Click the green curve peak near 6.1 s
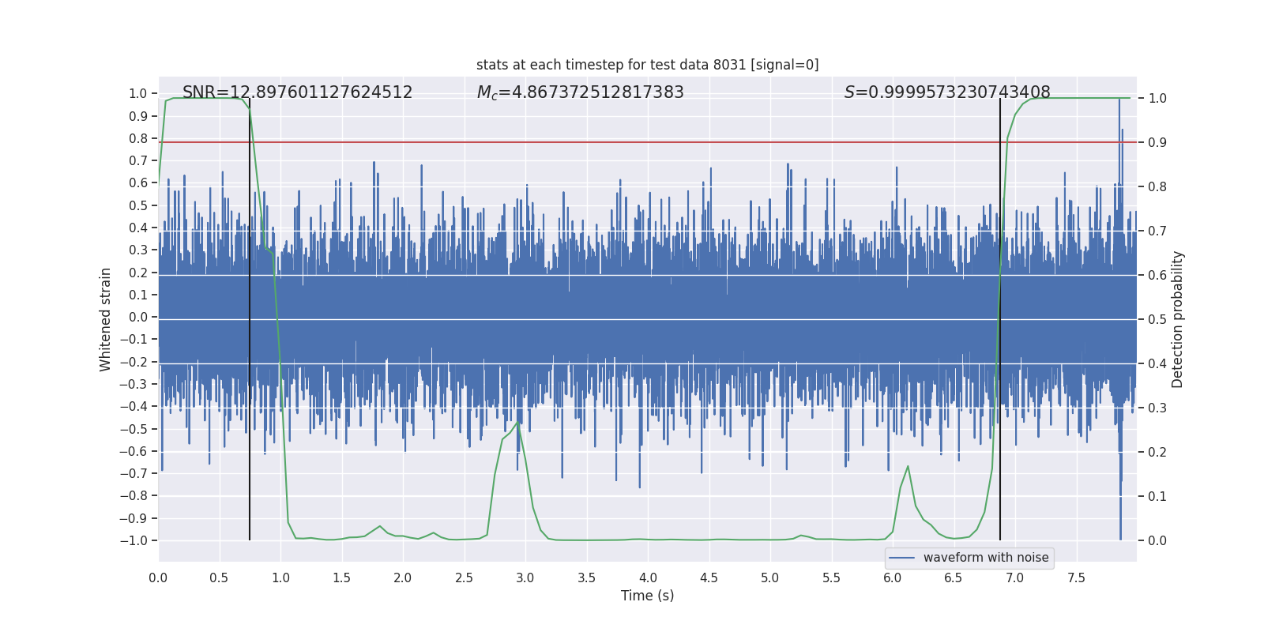The image size is (1264, 632). pos(908,466)
